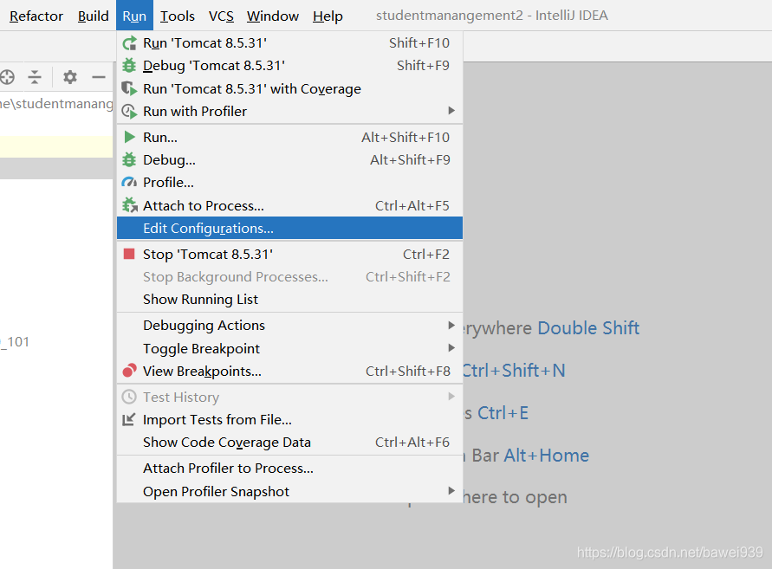Expand Test History submenu arrow
This screenshot has height=569, width=772.
451,397
